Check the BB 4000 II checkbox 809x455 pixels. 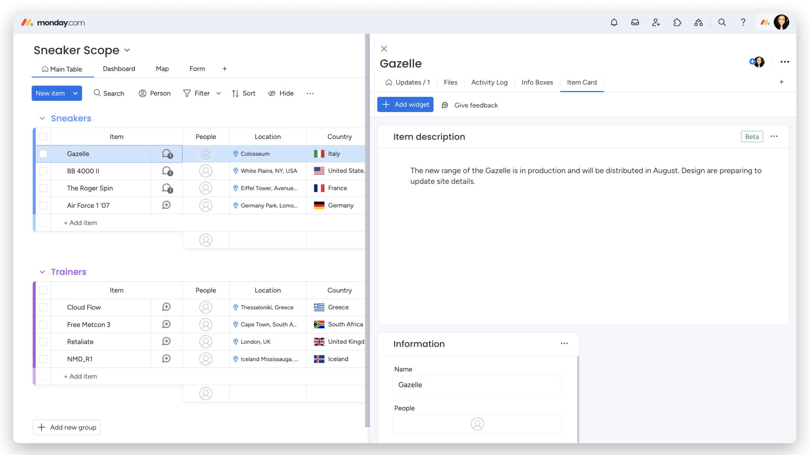coord(43,171)
